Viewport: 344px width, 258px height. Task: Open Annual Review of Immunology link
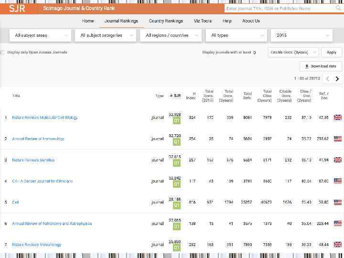pos(38,139)
